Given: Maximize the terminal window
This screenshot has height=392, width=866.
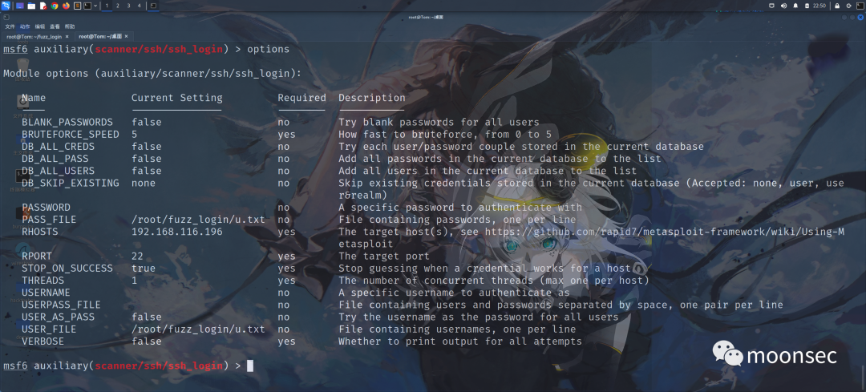Looking at the screenshot, I should pos(852,17).
